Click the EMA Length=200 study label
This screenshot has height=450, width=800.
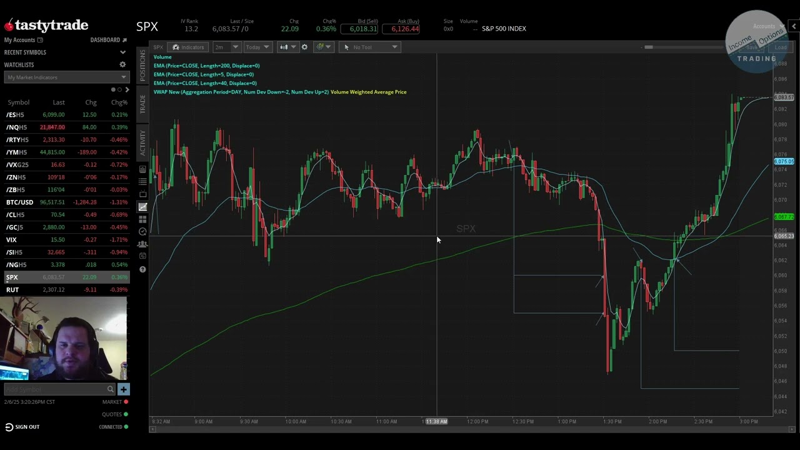coord(206,66)
